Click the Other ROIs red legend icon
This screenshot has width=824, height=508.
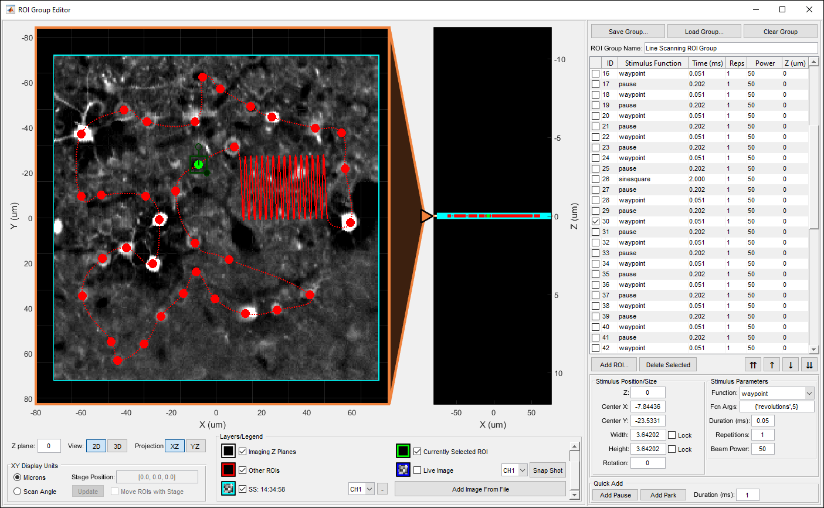click(x=228, y=470)
